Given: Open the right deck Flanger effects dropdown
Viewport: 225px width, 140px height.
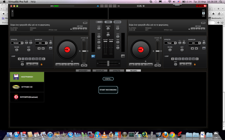Looking at the screenshot, I should [170, 43].
